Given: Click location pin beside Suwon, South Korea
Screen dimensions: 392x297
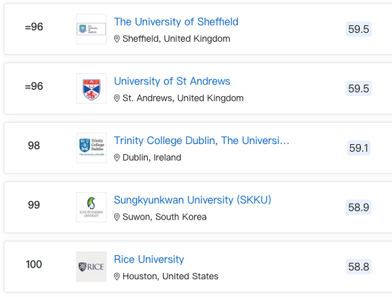Looking at the screenshot, I should (117, 217).
